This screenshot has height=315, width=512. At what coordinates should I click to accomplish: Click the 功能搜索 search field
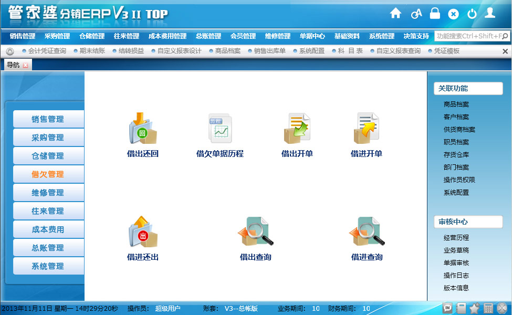[472, 36]
